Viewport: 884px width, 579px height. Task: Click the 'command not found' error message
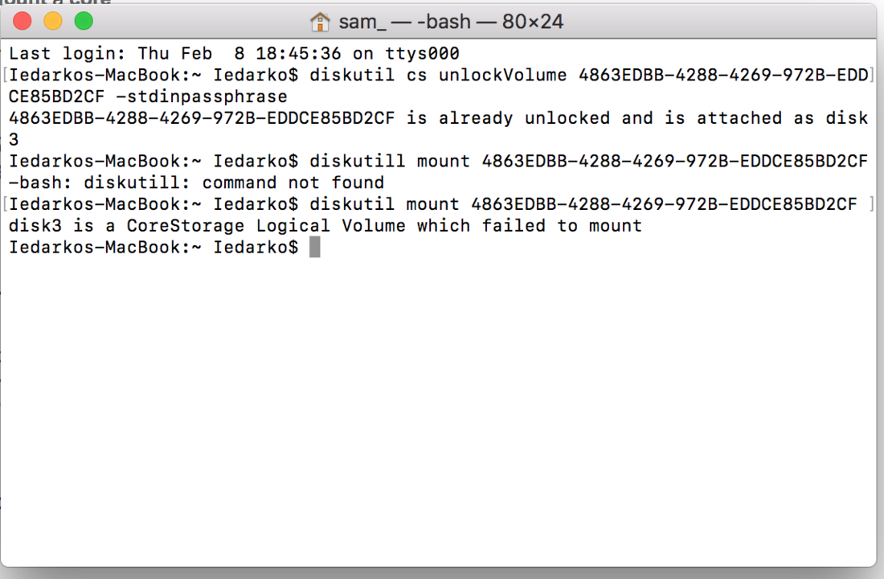(293, 183)
